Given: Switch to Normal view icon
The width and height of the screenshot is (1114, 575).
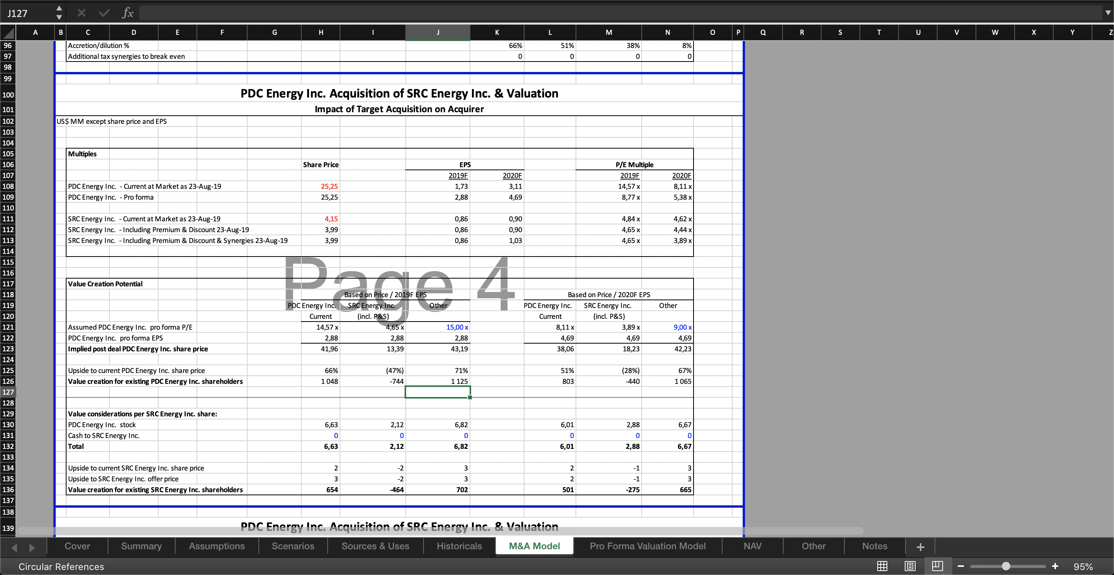Looking at the screenshot, I should (x=882, y=566).
